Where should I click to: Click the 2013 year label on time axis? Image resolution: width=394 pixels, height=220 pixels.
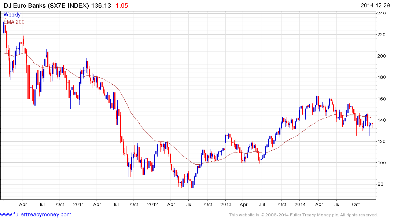coord(226,204)
